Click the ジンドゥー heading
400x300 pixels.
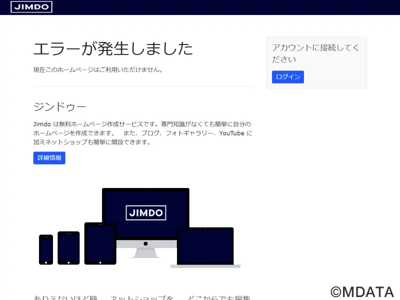59,106
